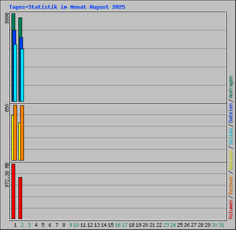This screenshot has height=230, width=236.
Task: Click the yellow Besuche bar for day 1
Action: coord(12,138)
